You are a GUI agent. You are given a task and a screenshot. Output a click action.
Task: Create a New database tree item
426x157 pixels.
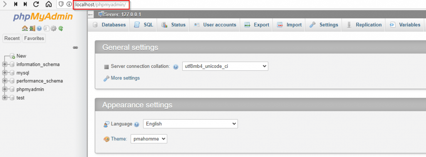click(x=21, y=56)
